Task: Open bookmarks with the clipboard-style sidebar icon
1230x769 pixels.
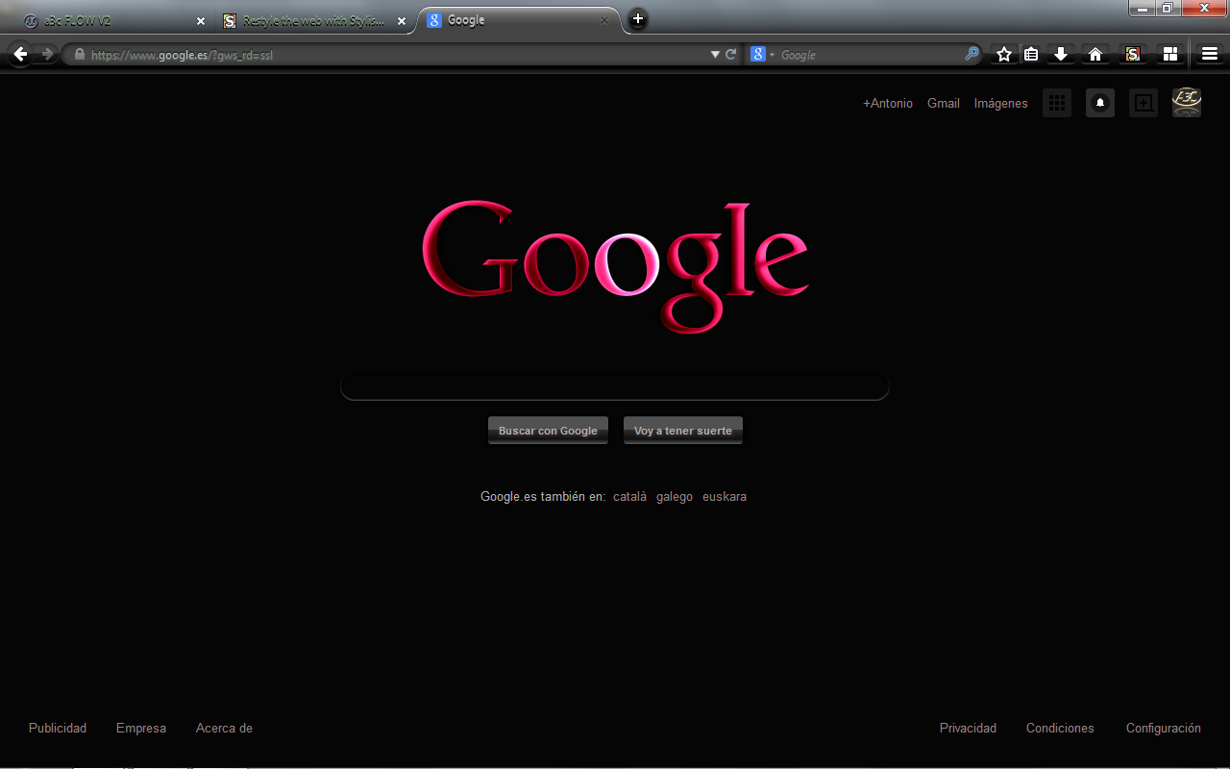Action: [x=1031, y=54]
